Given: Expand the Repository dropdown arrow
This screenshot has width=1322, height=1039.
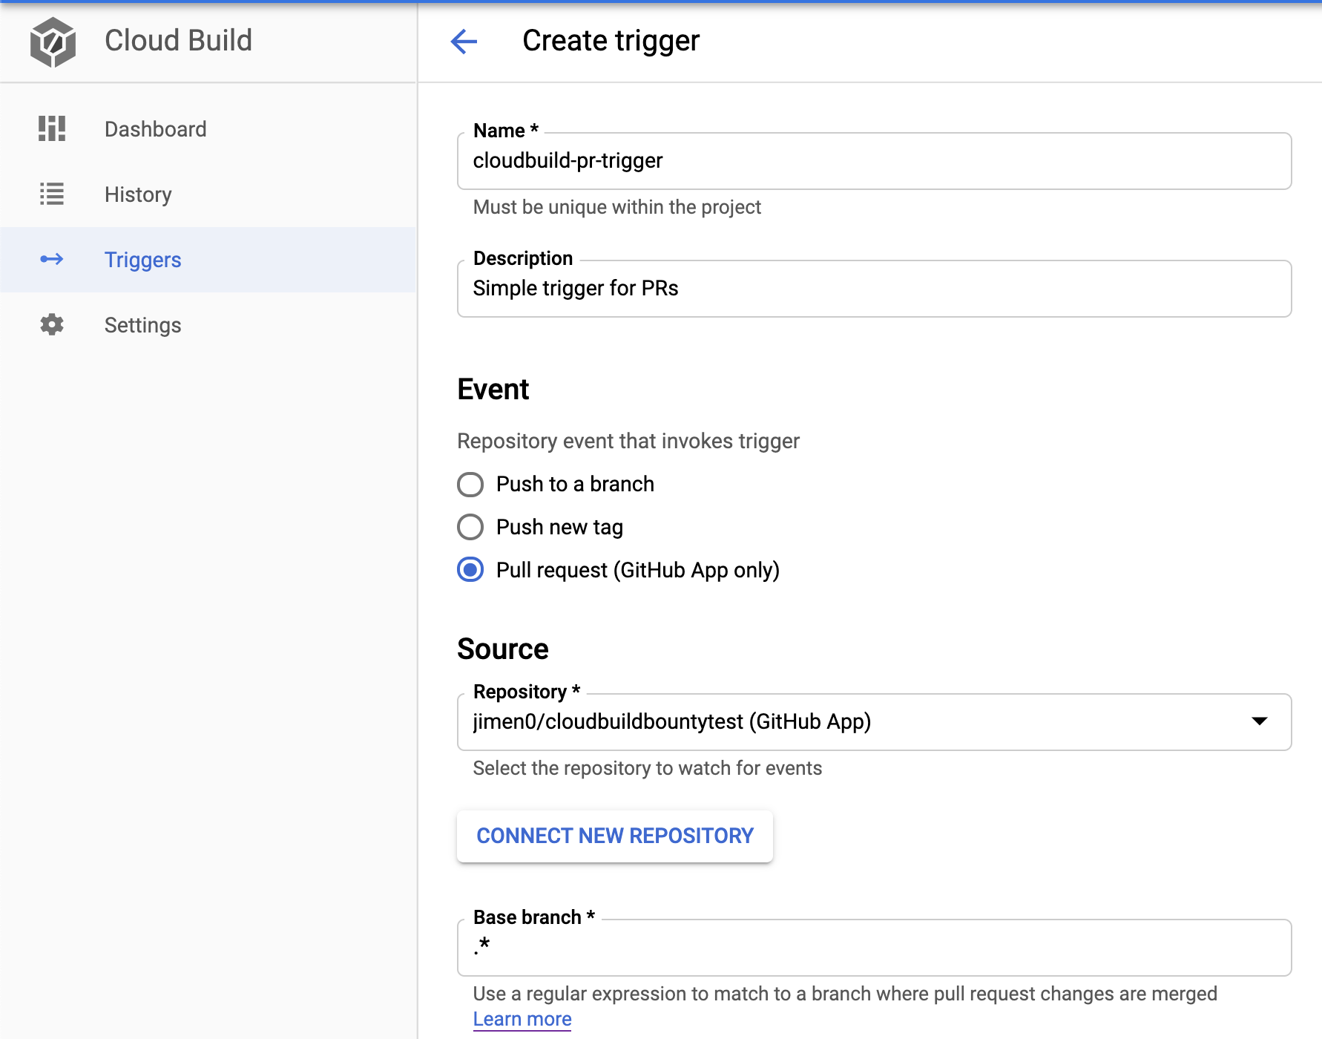Looking at the screenshot, I should [x=1260, y=721].
